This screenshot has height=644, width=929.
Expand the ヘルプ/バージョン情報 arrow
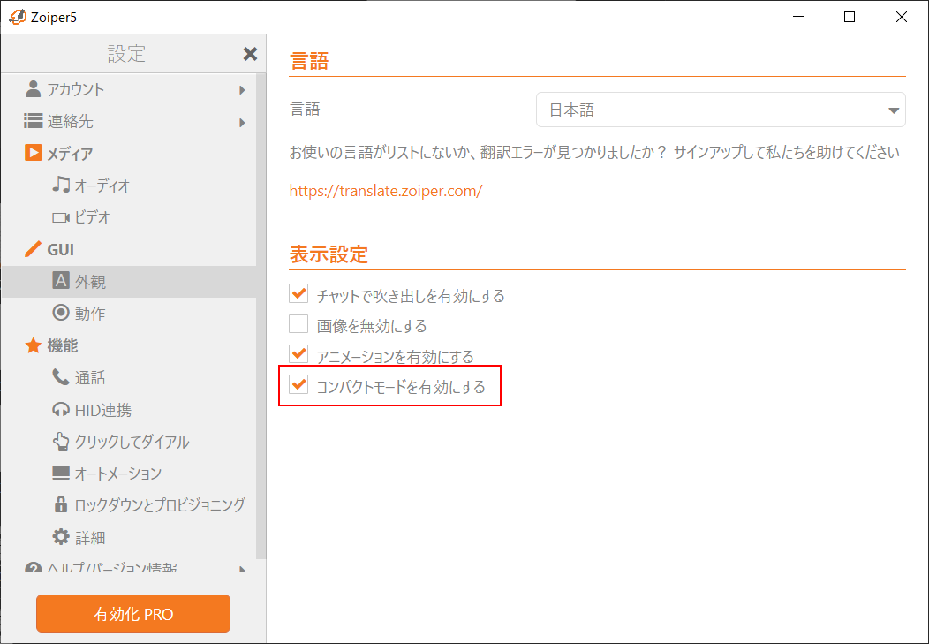click(x=242, y=569)
